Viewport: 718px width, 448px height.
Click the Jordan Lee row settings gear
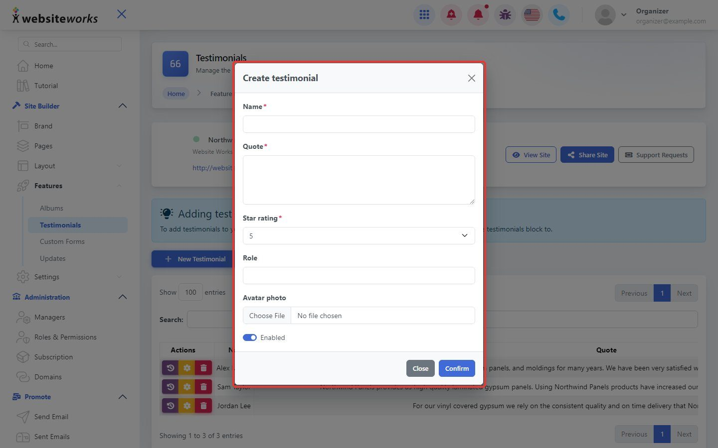[187, 406]
